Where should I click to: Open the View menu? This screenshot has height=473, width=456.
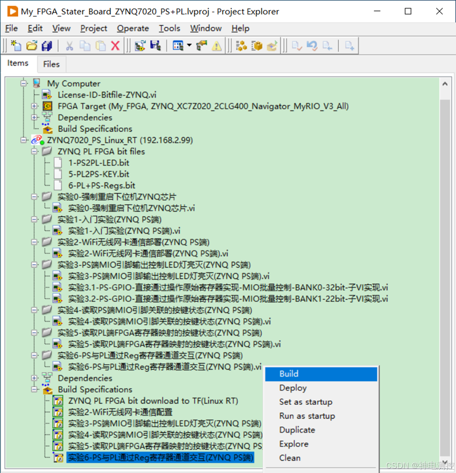(61, 28)
